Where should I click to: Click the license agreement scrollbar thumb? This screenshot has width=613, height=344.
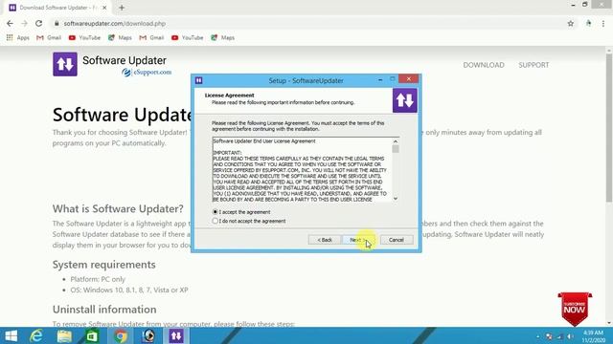point(396,149)
